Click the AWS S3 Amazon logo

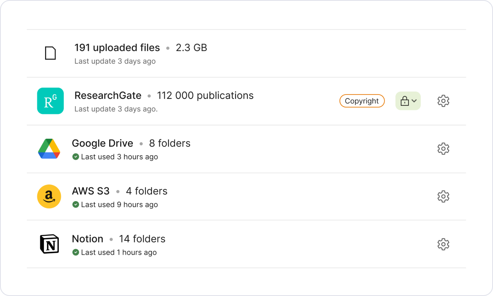click(x=49, y=196)
